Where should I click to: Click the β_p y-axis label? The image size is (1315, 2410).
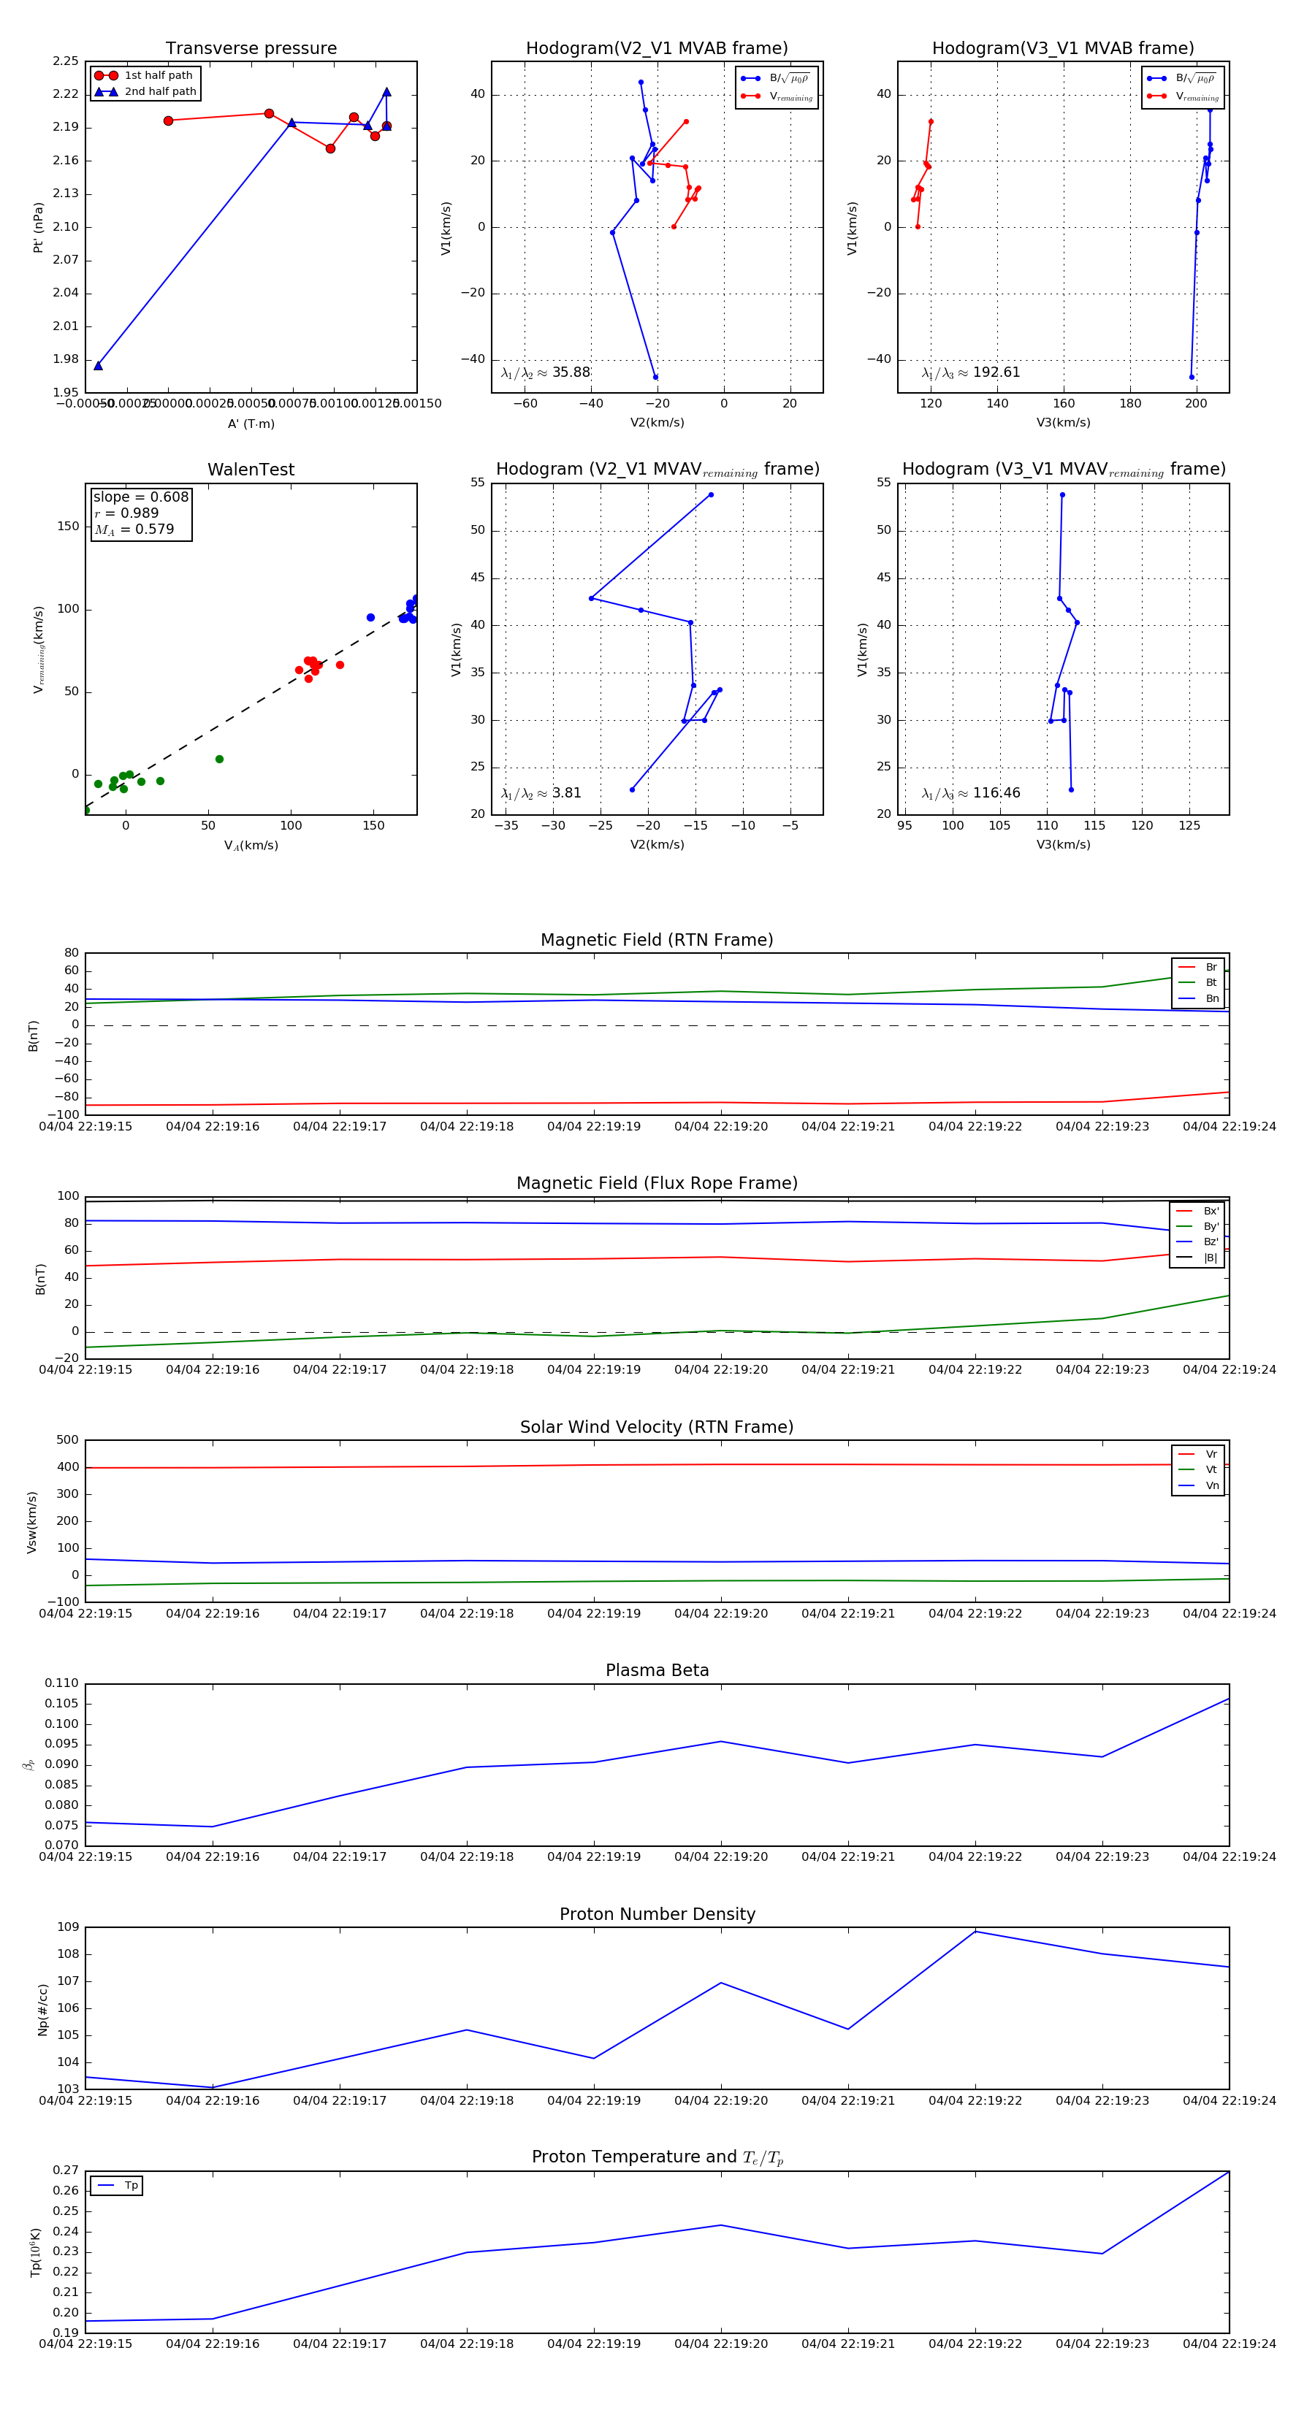coord(28,1765)
